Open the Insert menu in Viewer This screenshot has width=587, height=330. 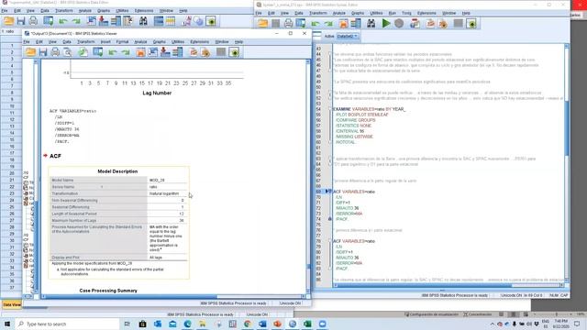[105, 42]
